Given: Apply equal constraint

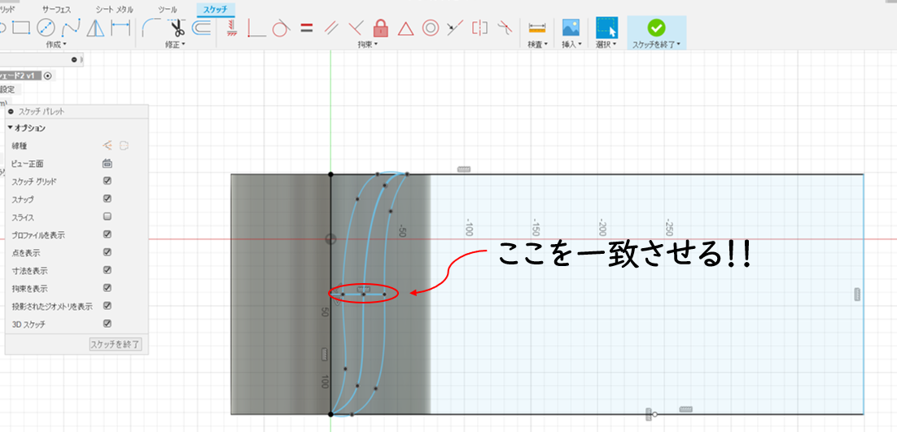Looking at the screenshot, I should coord(307,28).
